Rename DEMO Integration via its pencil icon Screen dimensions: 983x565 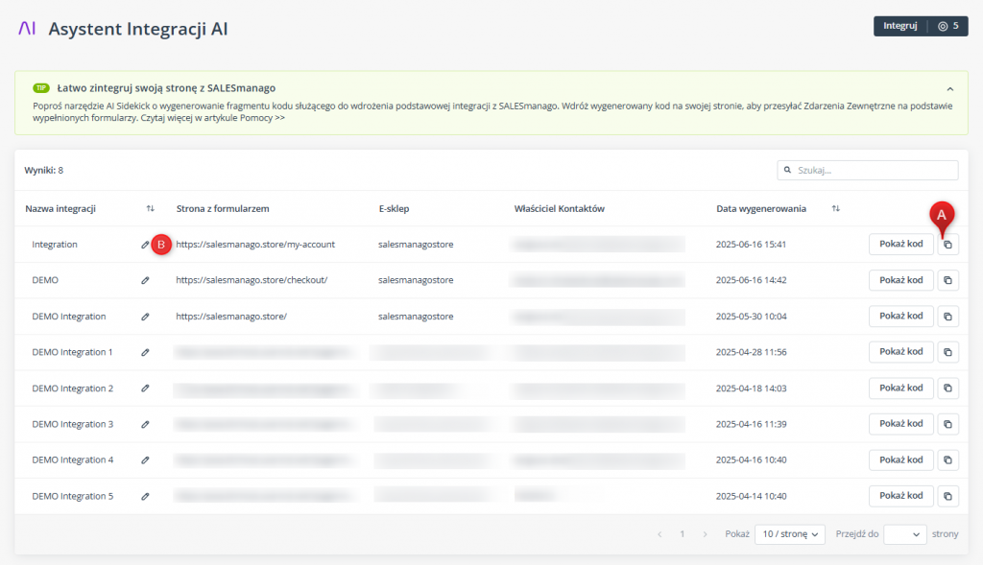tap(145, 317)
